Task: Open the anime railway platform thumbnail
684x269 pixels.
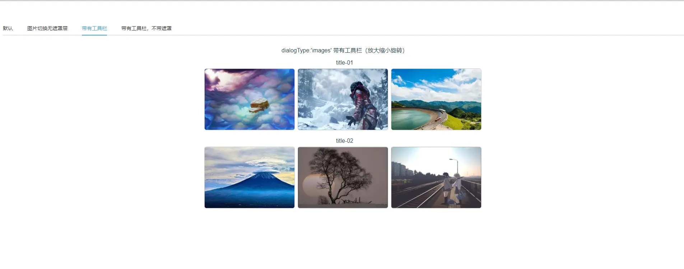Action: pyautogui.click(x=436, y=178)
